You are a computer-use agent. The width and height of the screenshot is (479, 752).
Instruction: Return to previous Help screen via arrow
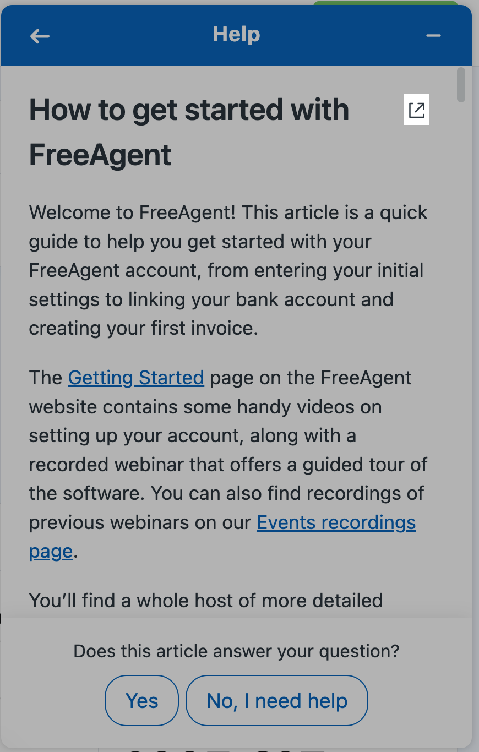coord(39,35)
